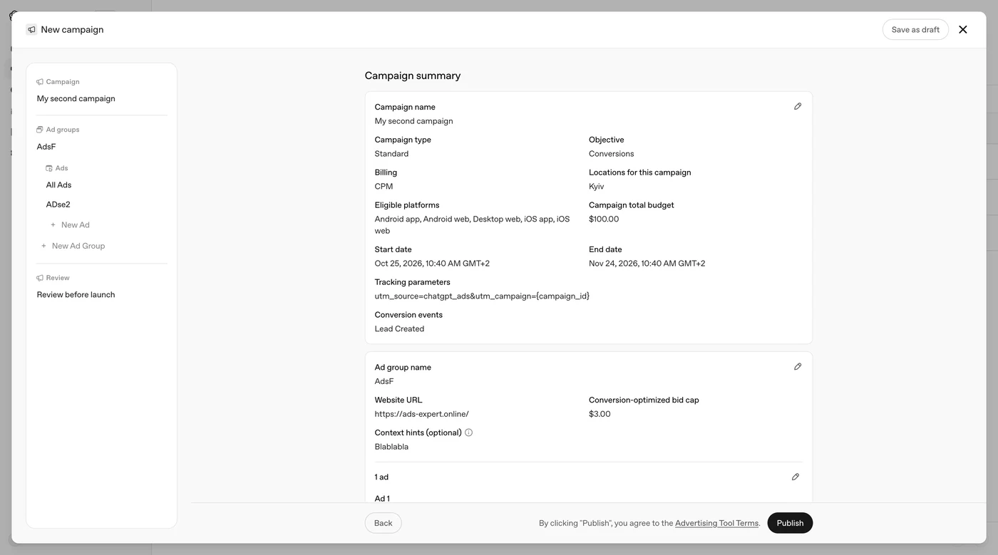This screenshot has width=998, height=555.
Task: Click the Review section icon in sidebar
Action: (x=40, y=278)
